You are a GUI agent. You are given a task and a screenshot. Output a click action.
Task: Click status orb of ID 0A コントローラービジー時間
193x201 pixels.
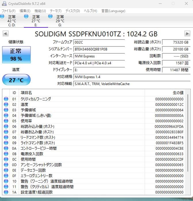coord(6,148)
